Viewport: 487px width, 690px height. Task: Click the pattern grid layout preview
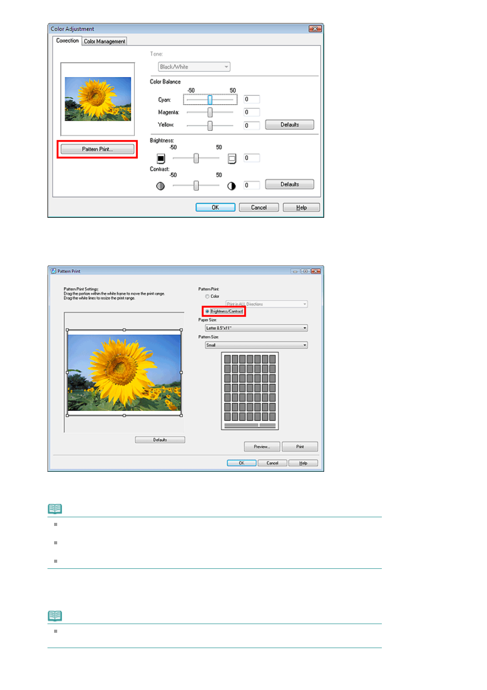[250, 391]
